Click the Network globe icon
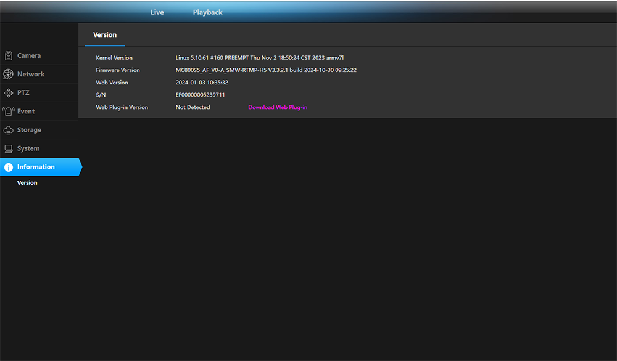 coord(8,74)
